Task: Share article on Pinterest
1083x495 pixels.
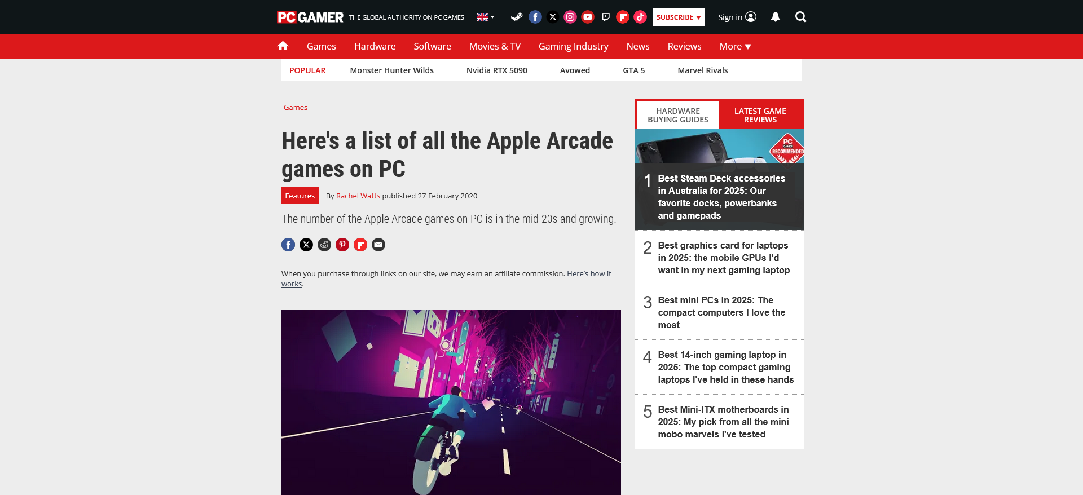Action: (342, 245)
